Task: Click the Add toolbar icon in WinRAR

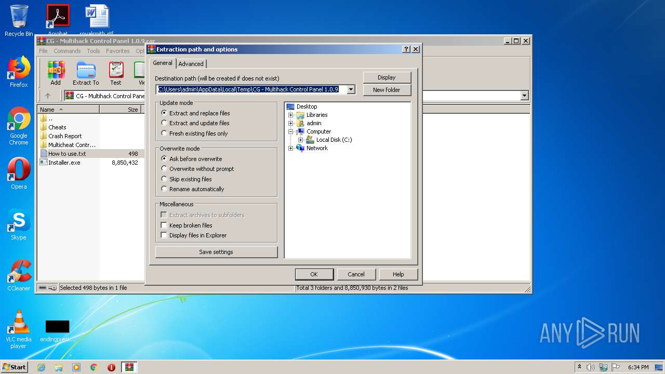Action: click(56, 73)
